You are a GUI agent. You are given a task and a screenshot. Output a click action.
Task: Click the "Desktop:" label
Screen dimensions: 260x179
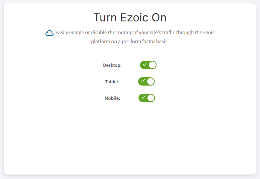click(x=112, y=65)
